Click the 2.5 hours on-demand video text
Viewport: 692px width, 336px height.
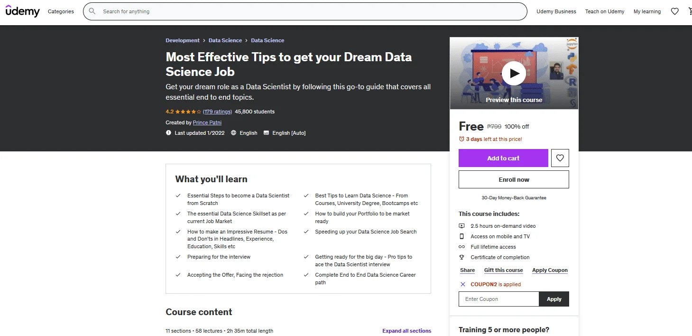pos(503,226)
